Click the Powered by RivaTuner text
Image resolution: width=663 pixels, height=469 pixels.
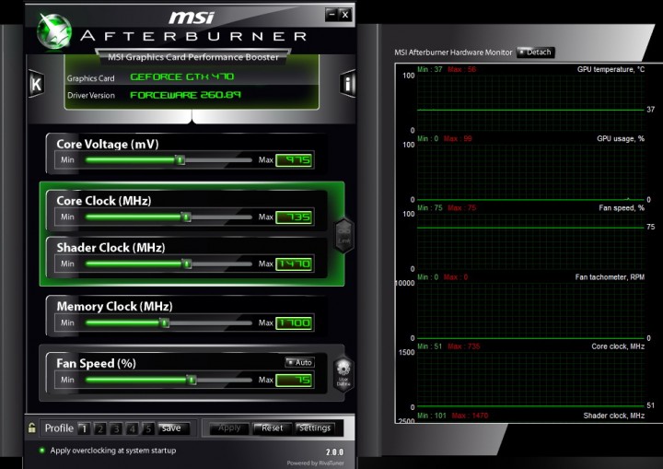(x=315, y=463)
